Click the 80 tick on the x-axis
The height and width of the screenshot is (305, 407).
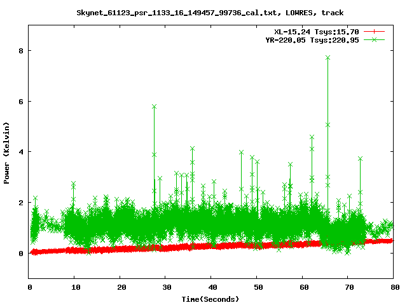click(x=393, y=287)
